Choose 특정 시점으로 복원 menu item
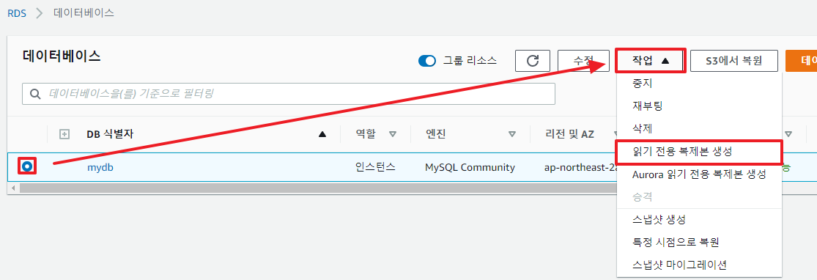The height and width of the screenshot is (280, 817). click(676, 242)
